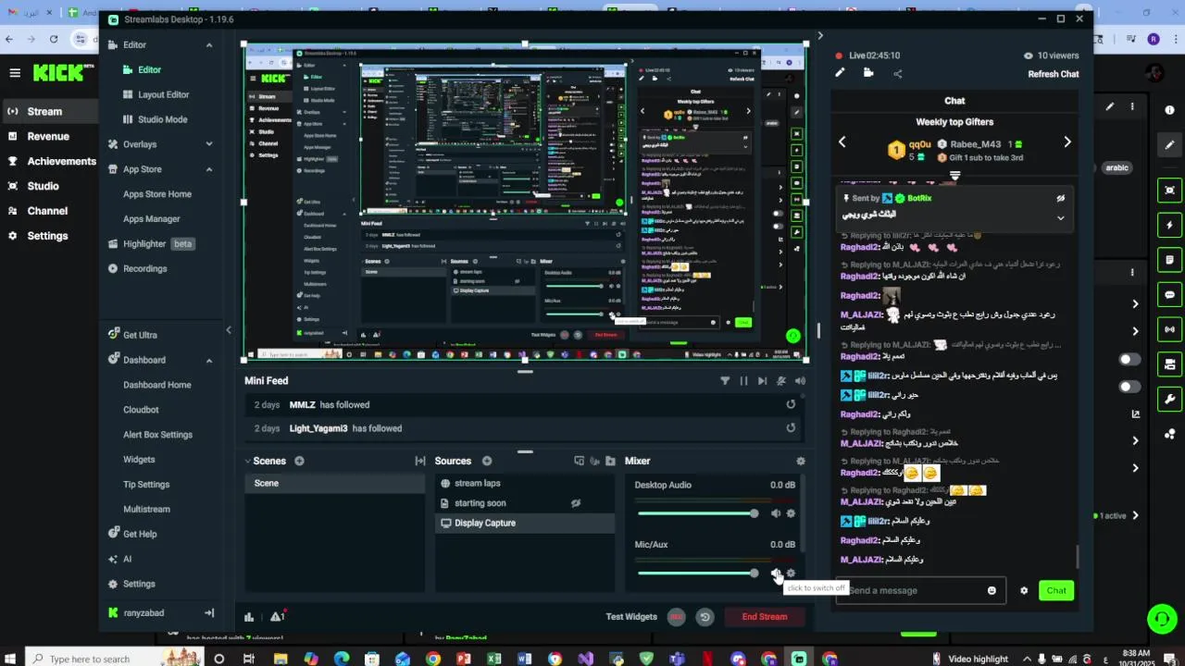1185x666 pixels.
Task: Open Multistream in the Dashboard list
Action: pos(146,509)
